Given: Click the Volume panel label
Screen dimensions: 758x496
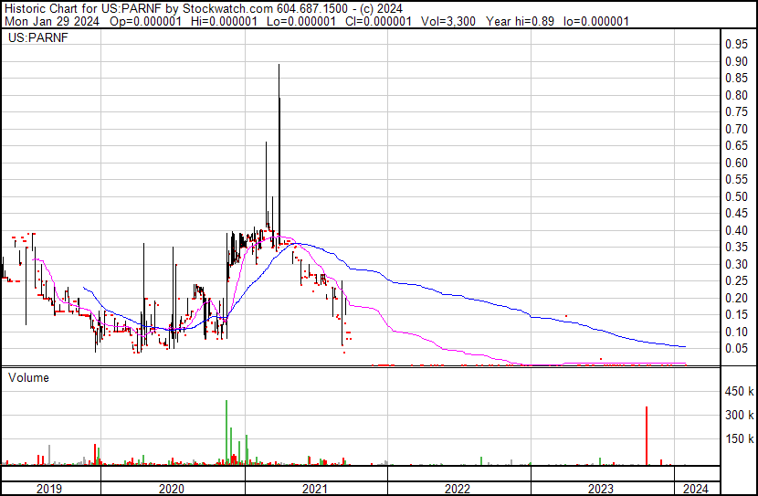Looking at the screenshot, I should coord(29,377).
